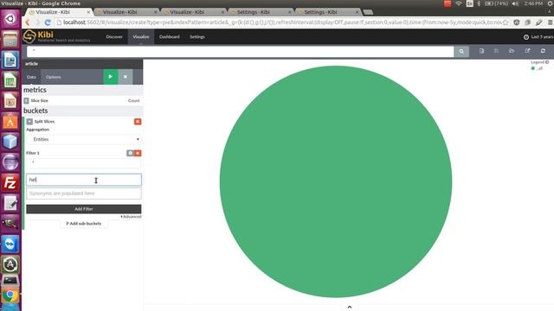Click the gray Discard changes X button
The width and height of the screenshot is (554, 311).
[x=126, y=77]
